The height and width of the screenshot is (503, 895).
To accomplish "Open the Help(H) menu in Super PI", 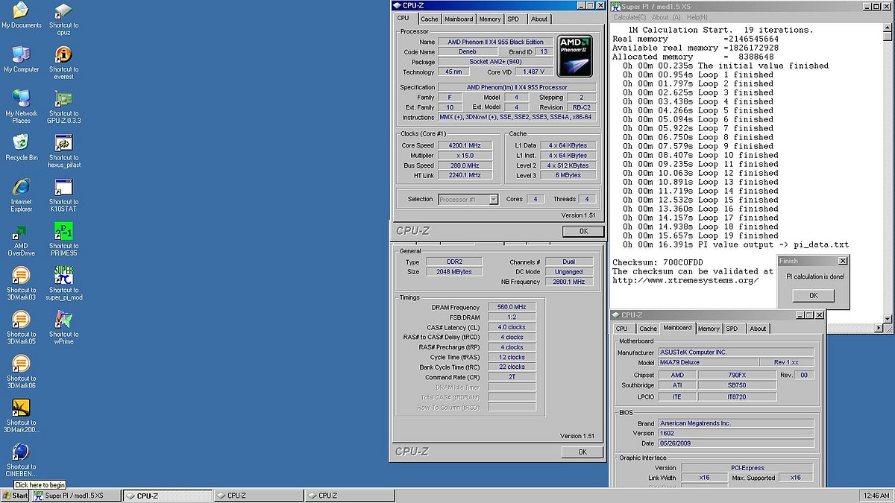I will pyautogui.click(x=697, y=17).
